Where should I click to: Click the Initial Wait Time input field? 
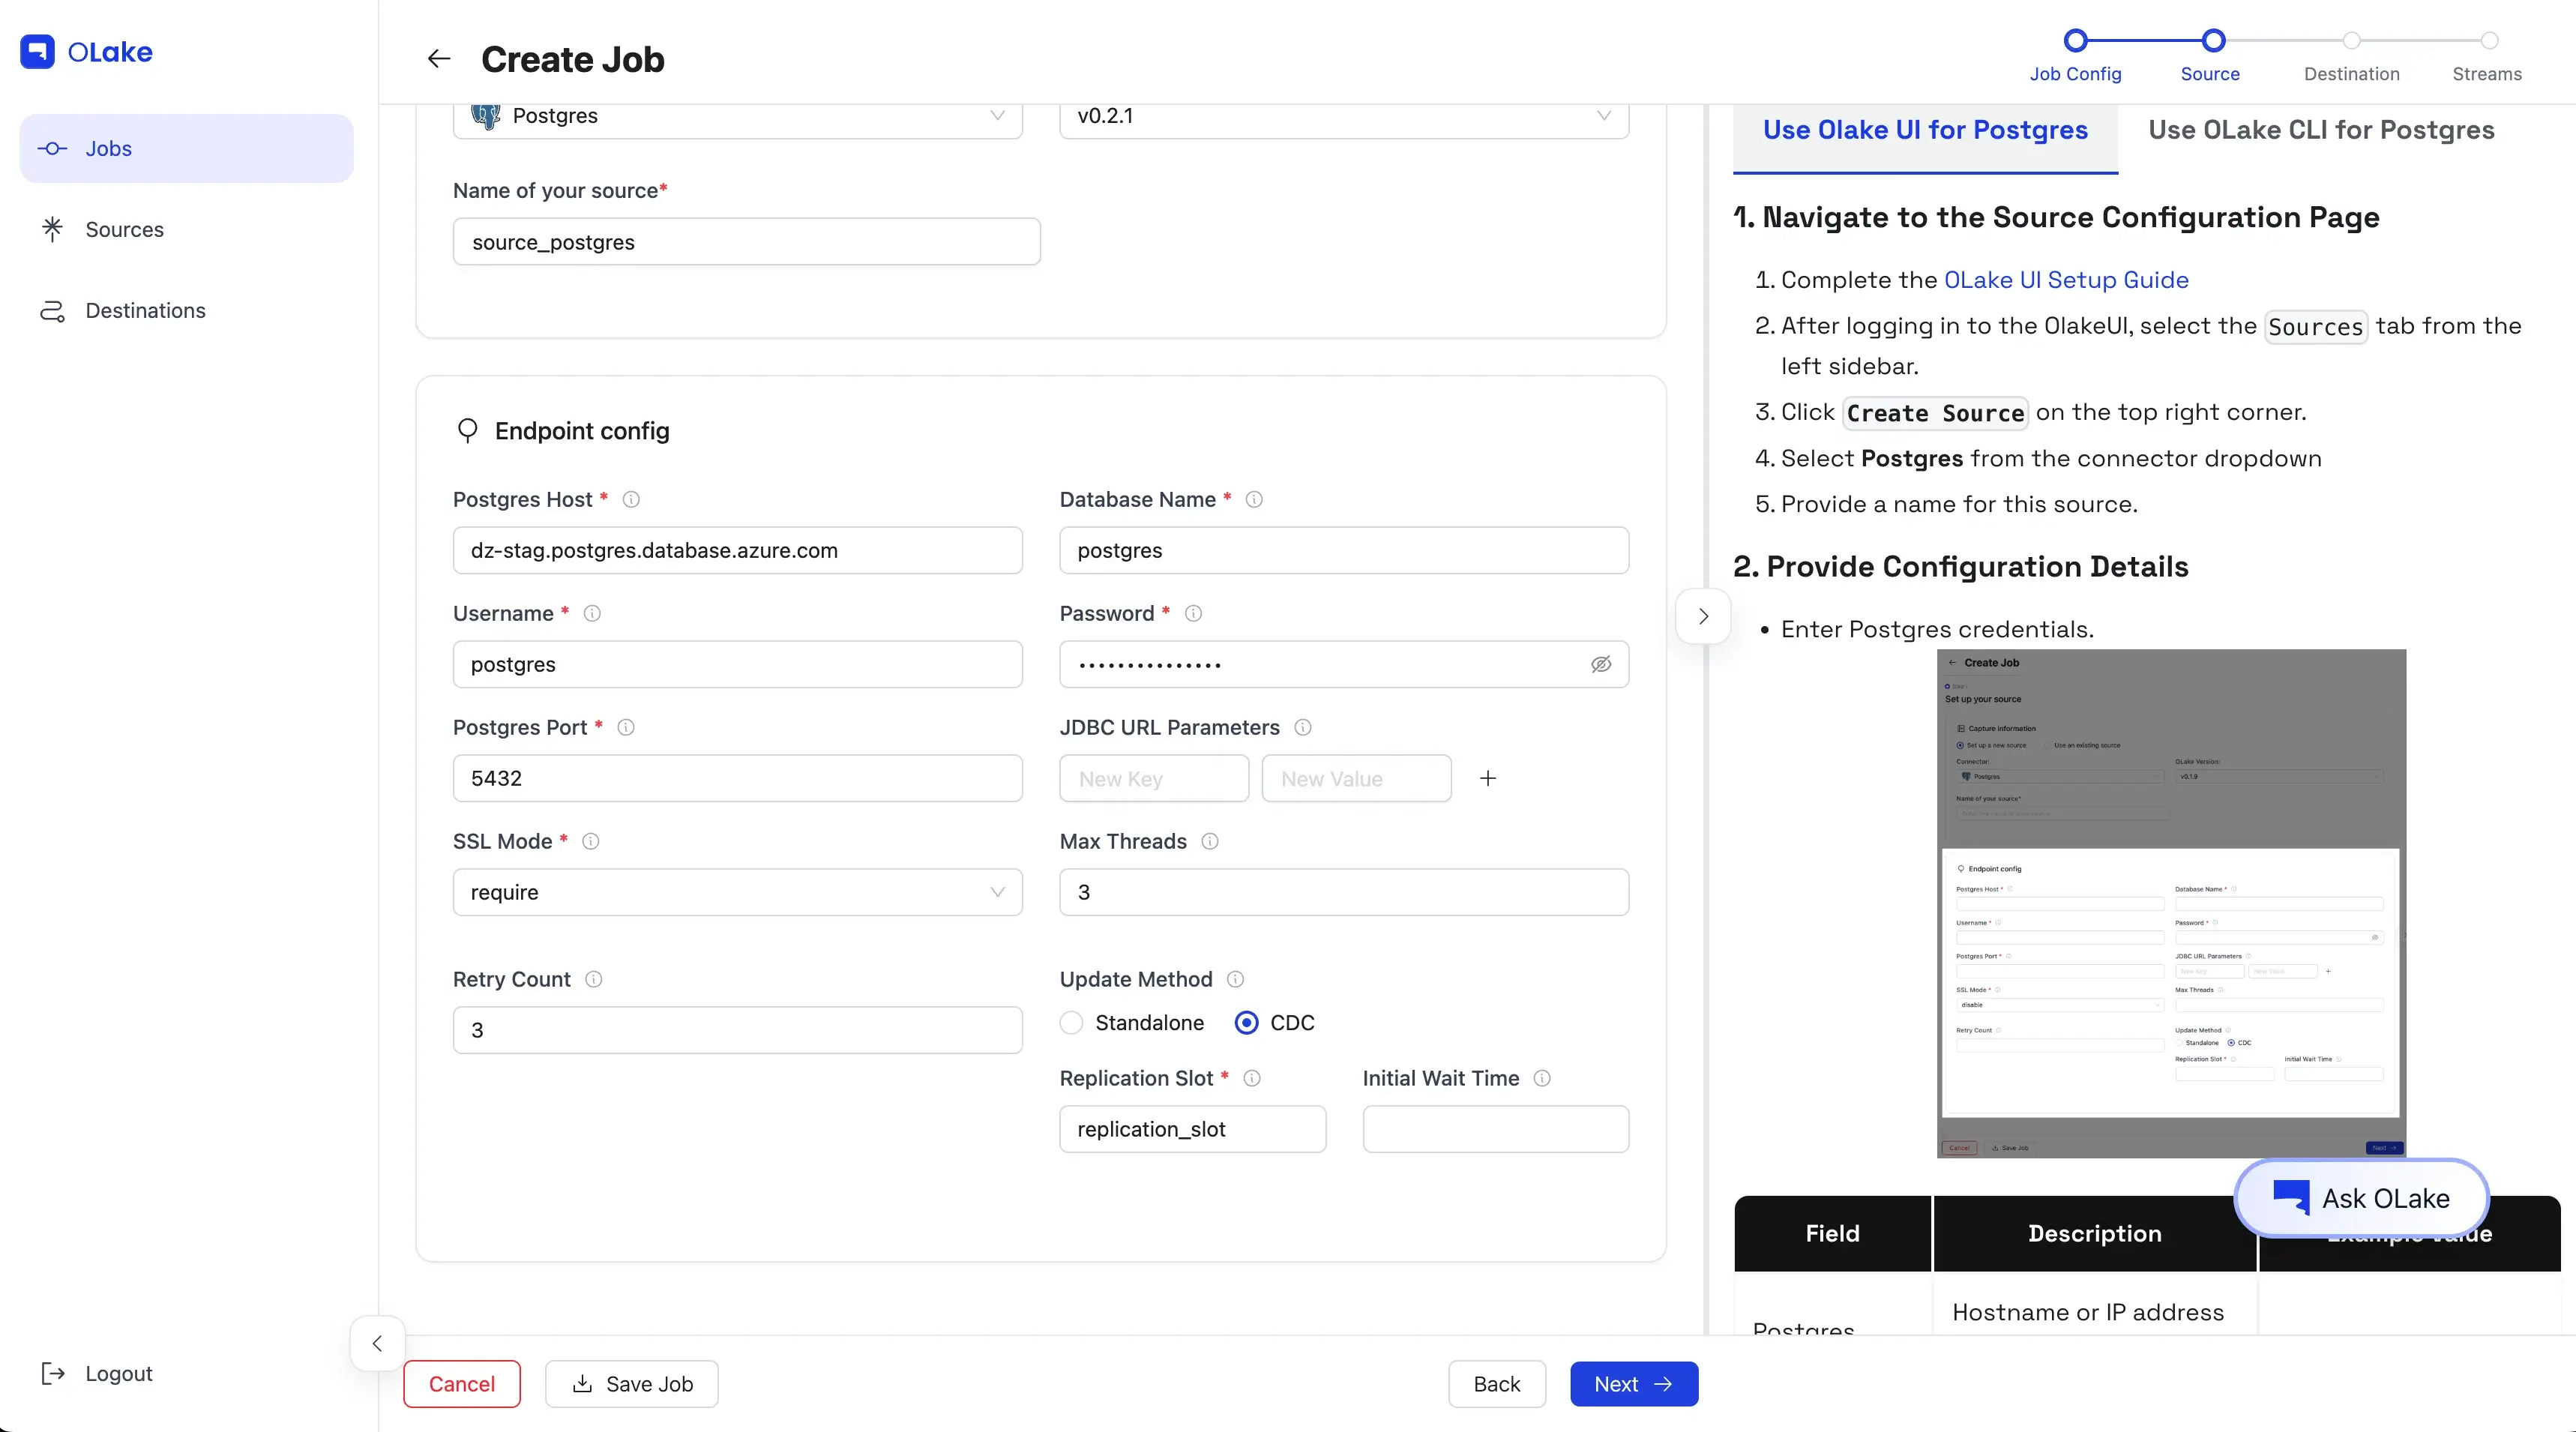point(1495,1129)
